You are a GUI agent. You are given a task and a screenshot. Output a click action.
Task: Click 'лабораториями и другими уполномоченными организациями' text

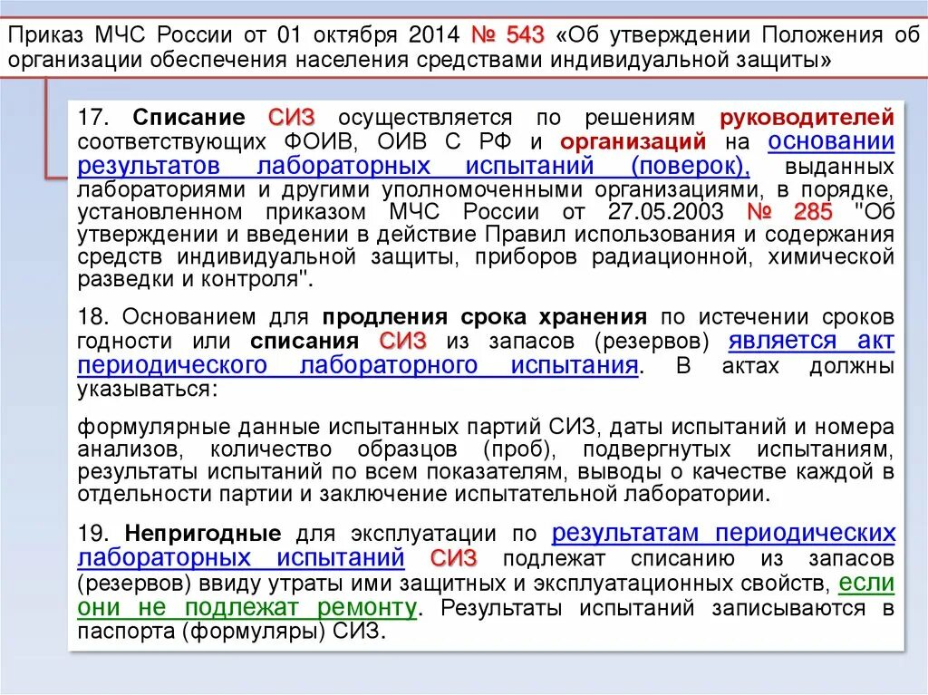point(418,189)
